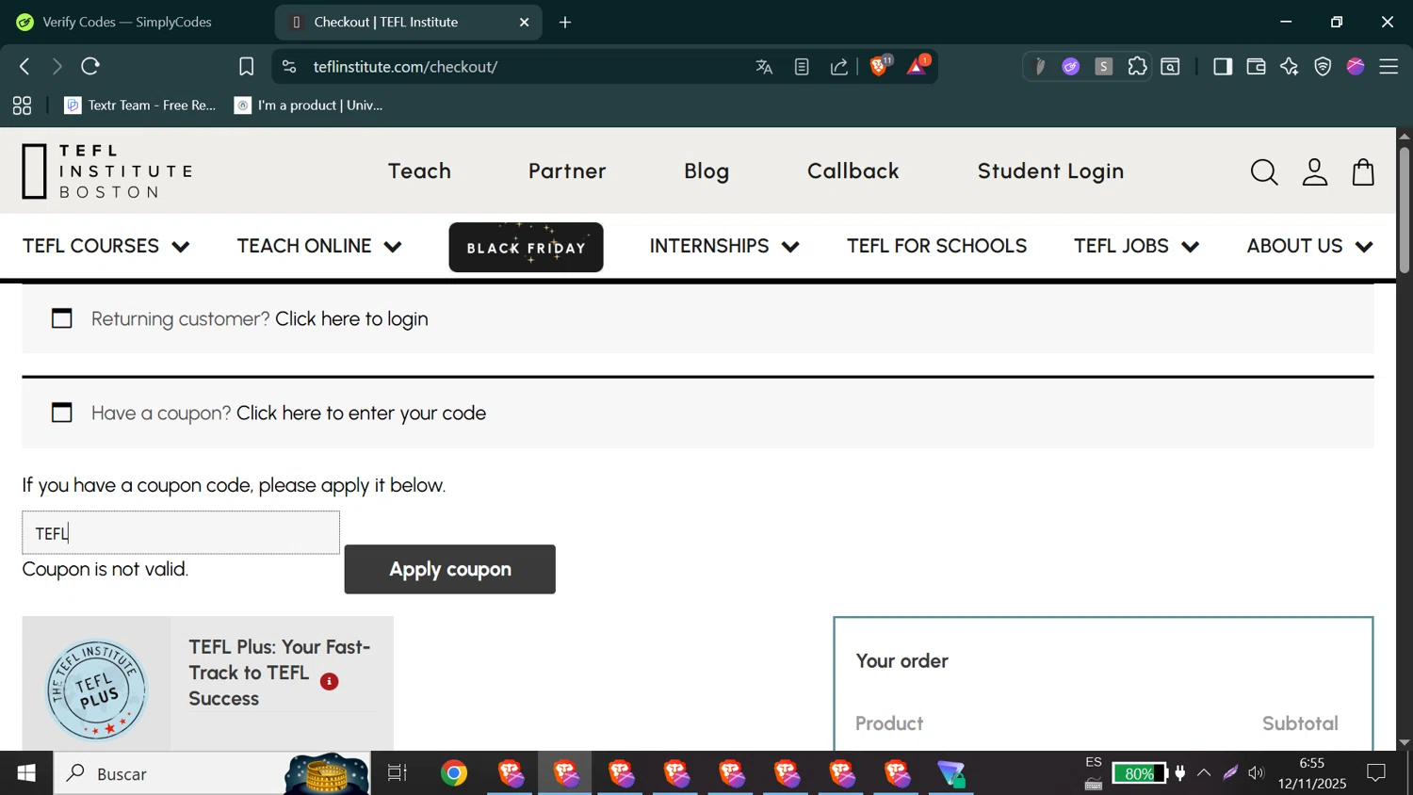Open the translate page icon
This screenshot has width=1413, height=795.
764,67
